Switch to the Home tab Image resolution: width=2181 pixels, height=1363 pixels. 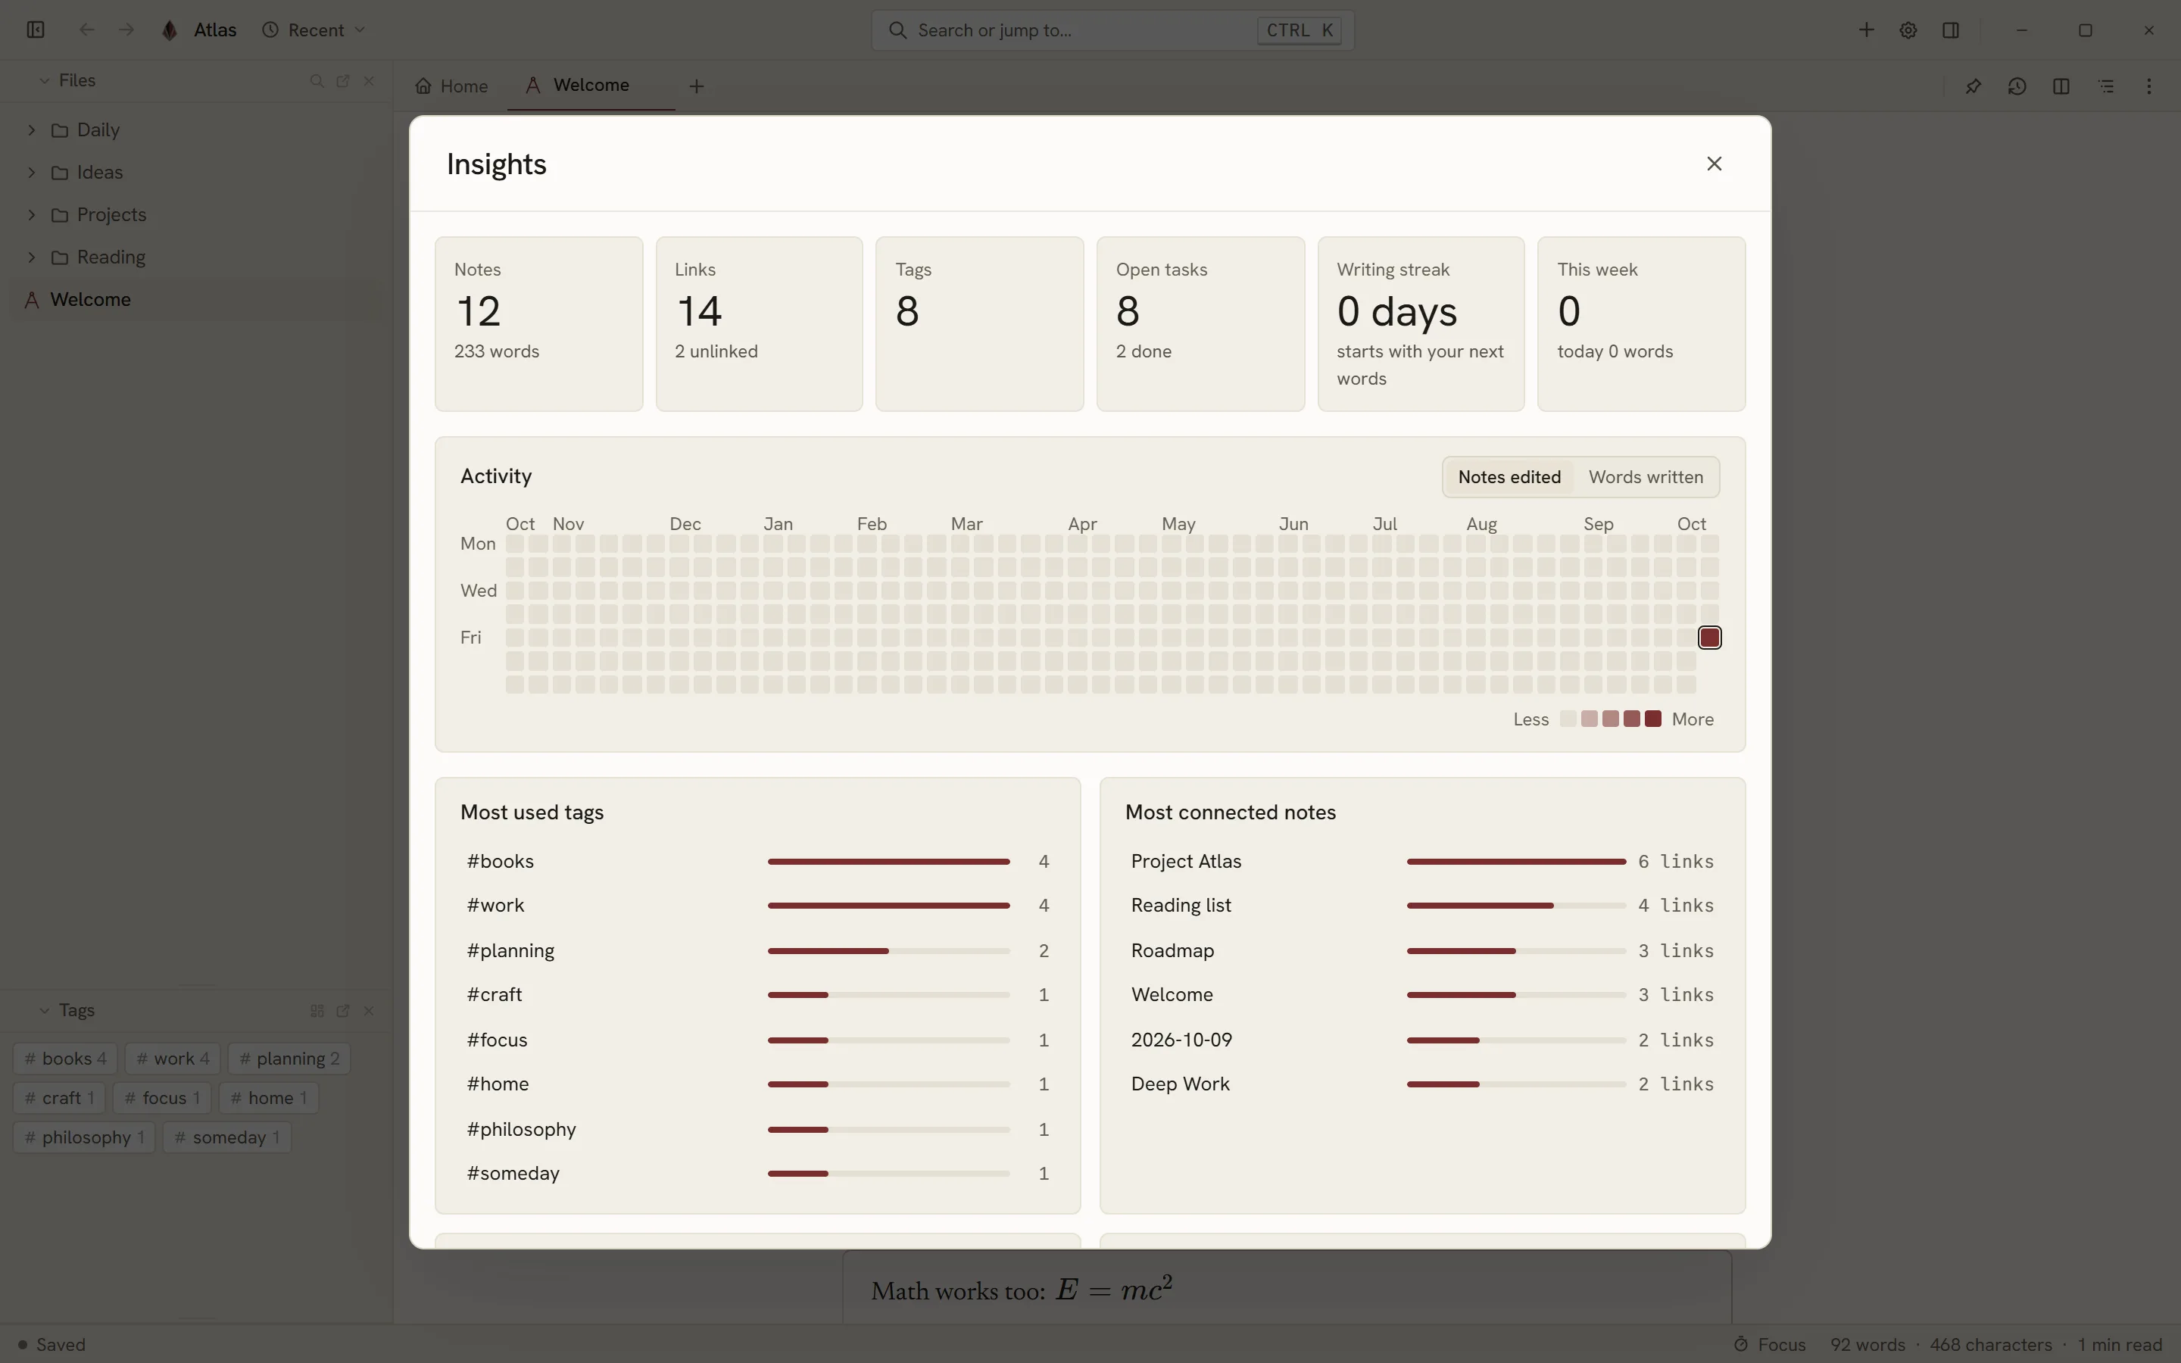point(451,86)
